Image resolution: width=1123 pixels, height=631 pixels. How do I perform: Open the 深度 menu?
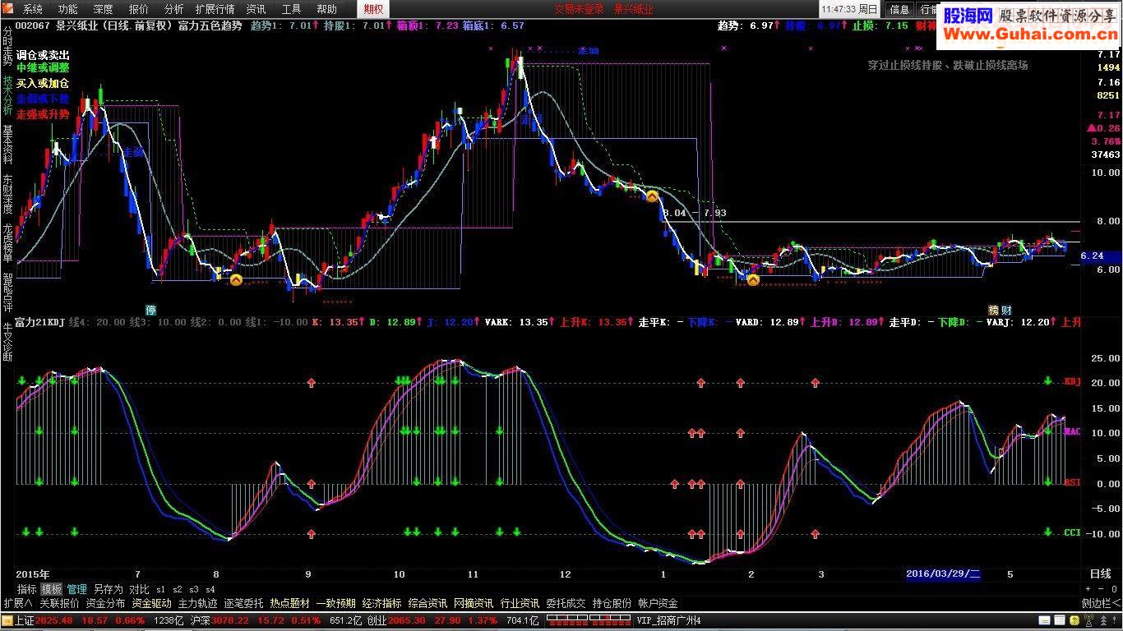pos(103,9)
